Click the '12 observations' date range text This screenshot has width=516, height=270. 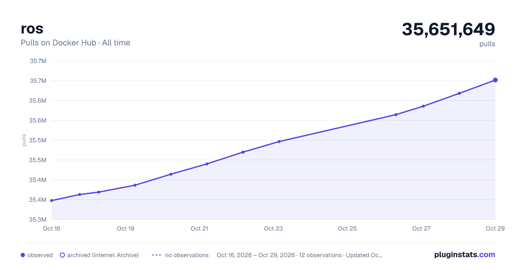tap(299, 255)
